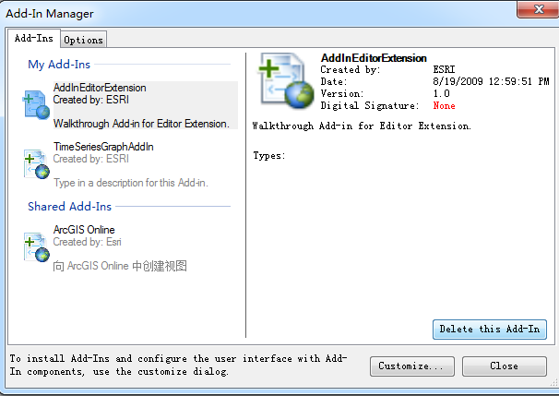Click the red None digital signature value

pyautogui.click(x=444, y=105)
